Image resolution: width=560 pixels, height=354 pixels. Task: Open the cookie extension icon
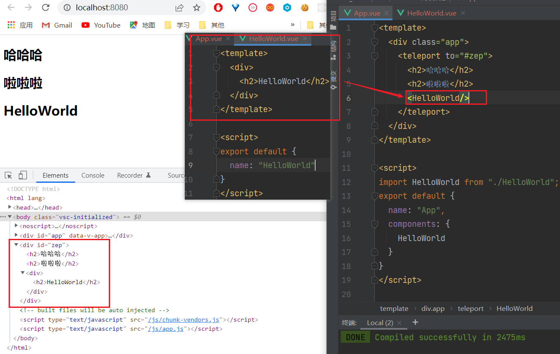[305, 8]
